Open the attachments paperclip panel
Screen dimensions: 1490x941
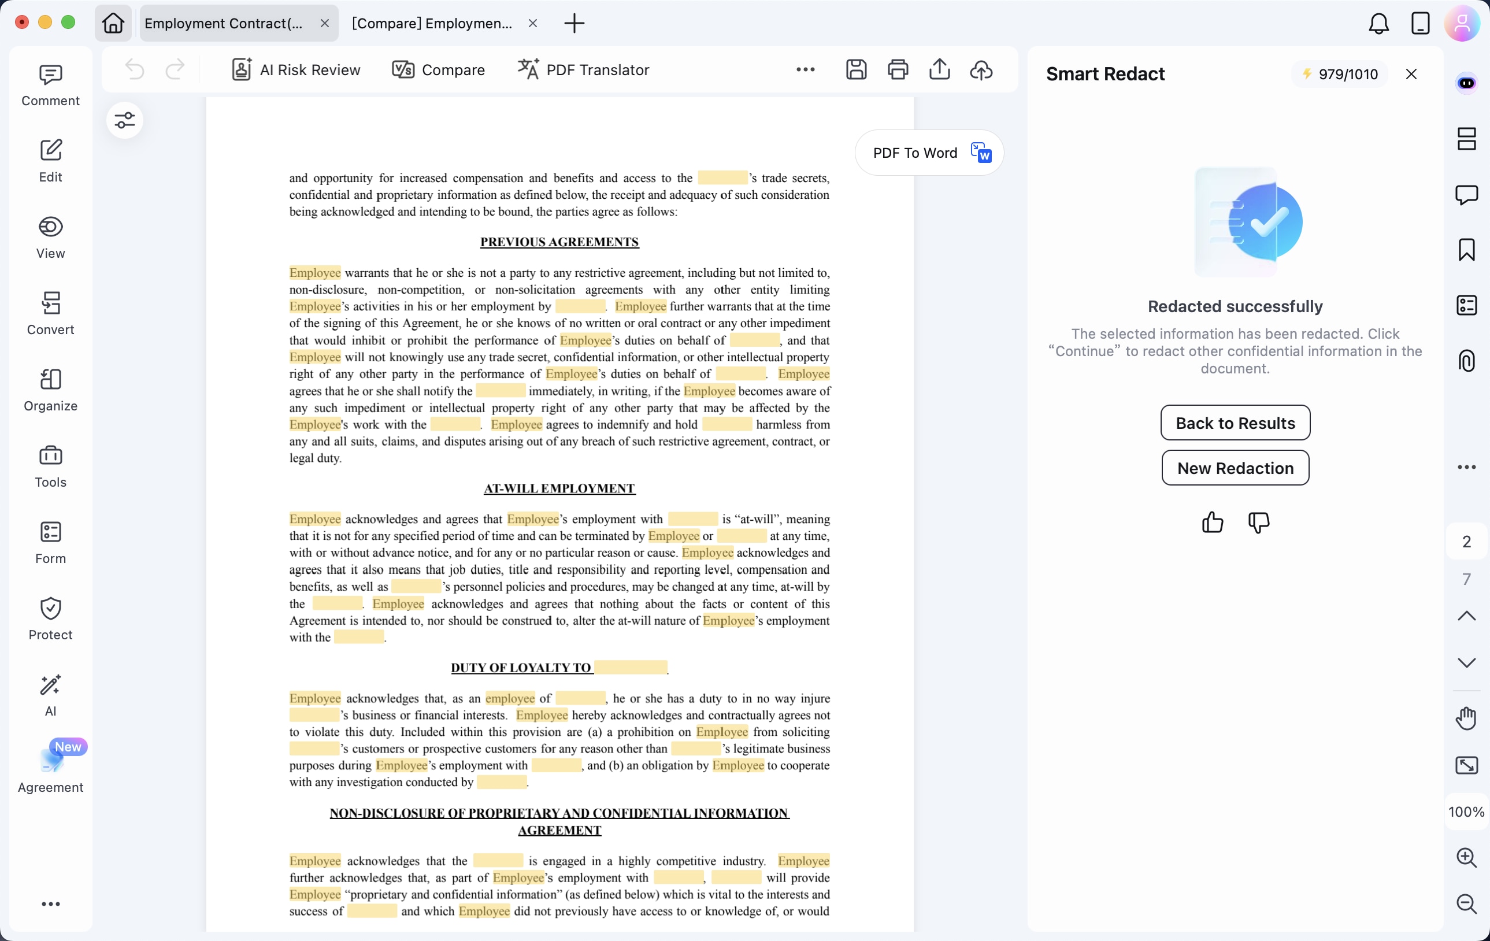point(1466,361)
